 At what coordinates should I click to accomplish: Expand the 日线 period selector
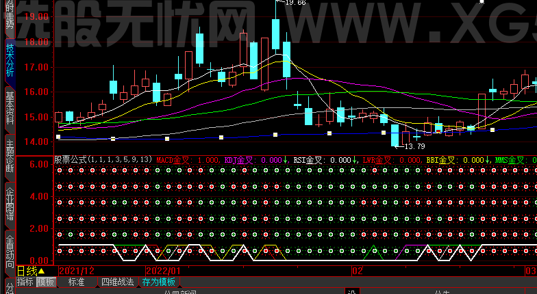point(31,271)
